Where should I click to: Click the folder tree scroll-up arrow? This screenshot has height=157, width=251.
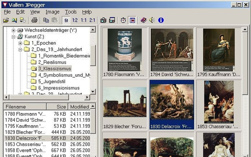point(93,30)
